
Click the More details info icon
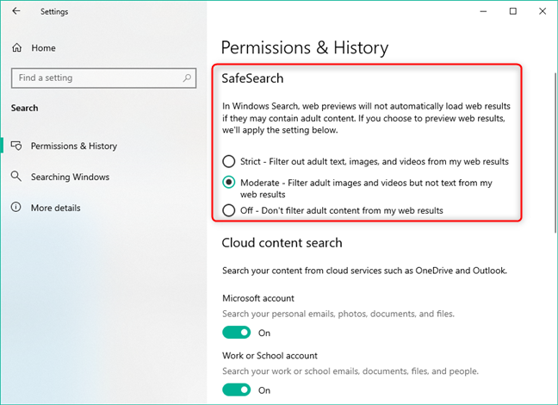[16, 207]
